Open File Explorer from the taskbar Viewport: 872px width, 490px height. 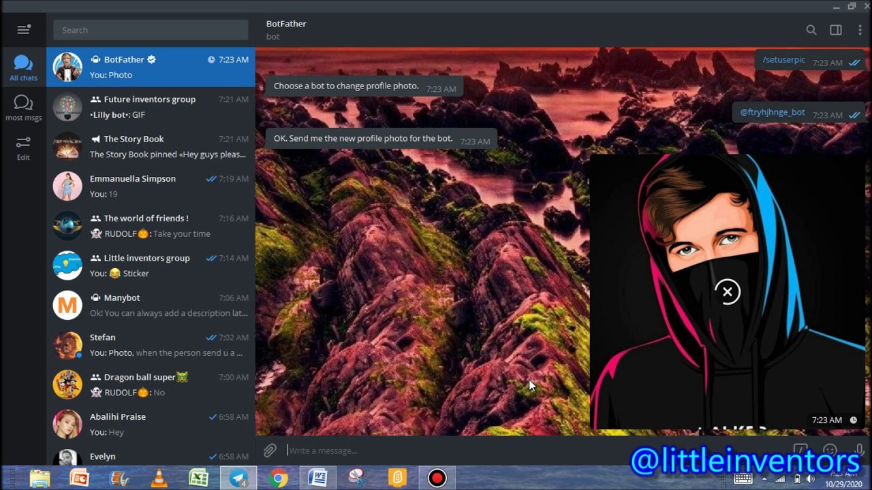40,478
